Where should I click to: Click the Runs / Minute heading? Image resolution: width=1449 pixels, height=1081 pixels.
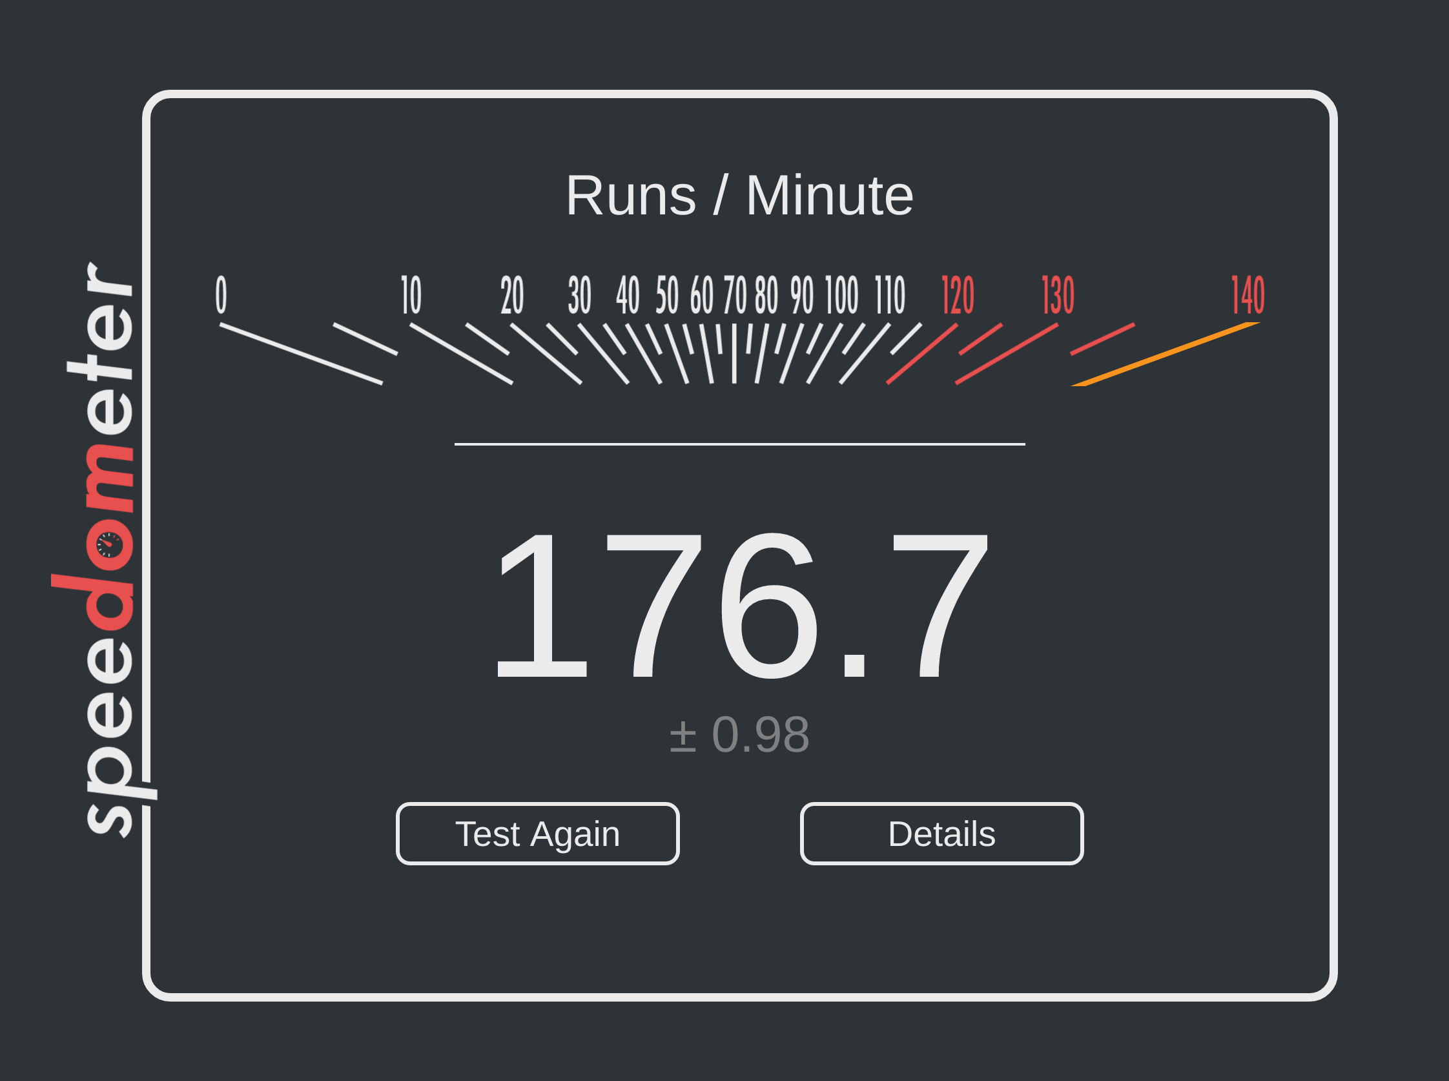click(x=739, y=195)
